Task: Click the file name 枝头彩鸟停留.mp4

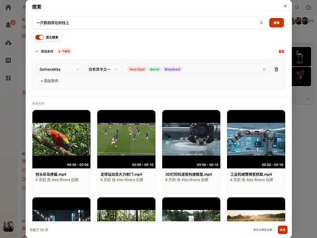Action: [x=51, y=174]
